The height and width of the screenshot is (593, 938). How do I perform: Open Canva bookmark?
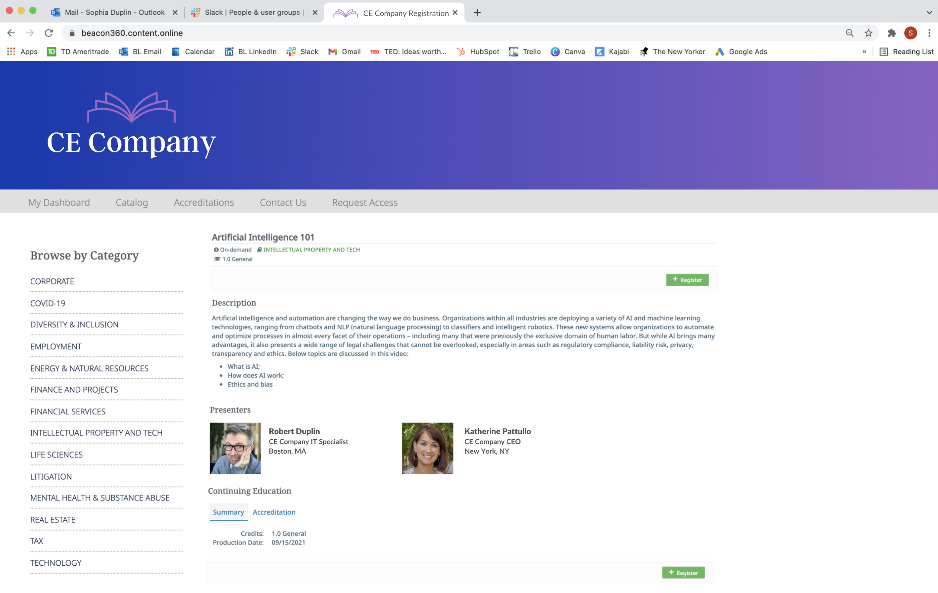click(568, 52)
